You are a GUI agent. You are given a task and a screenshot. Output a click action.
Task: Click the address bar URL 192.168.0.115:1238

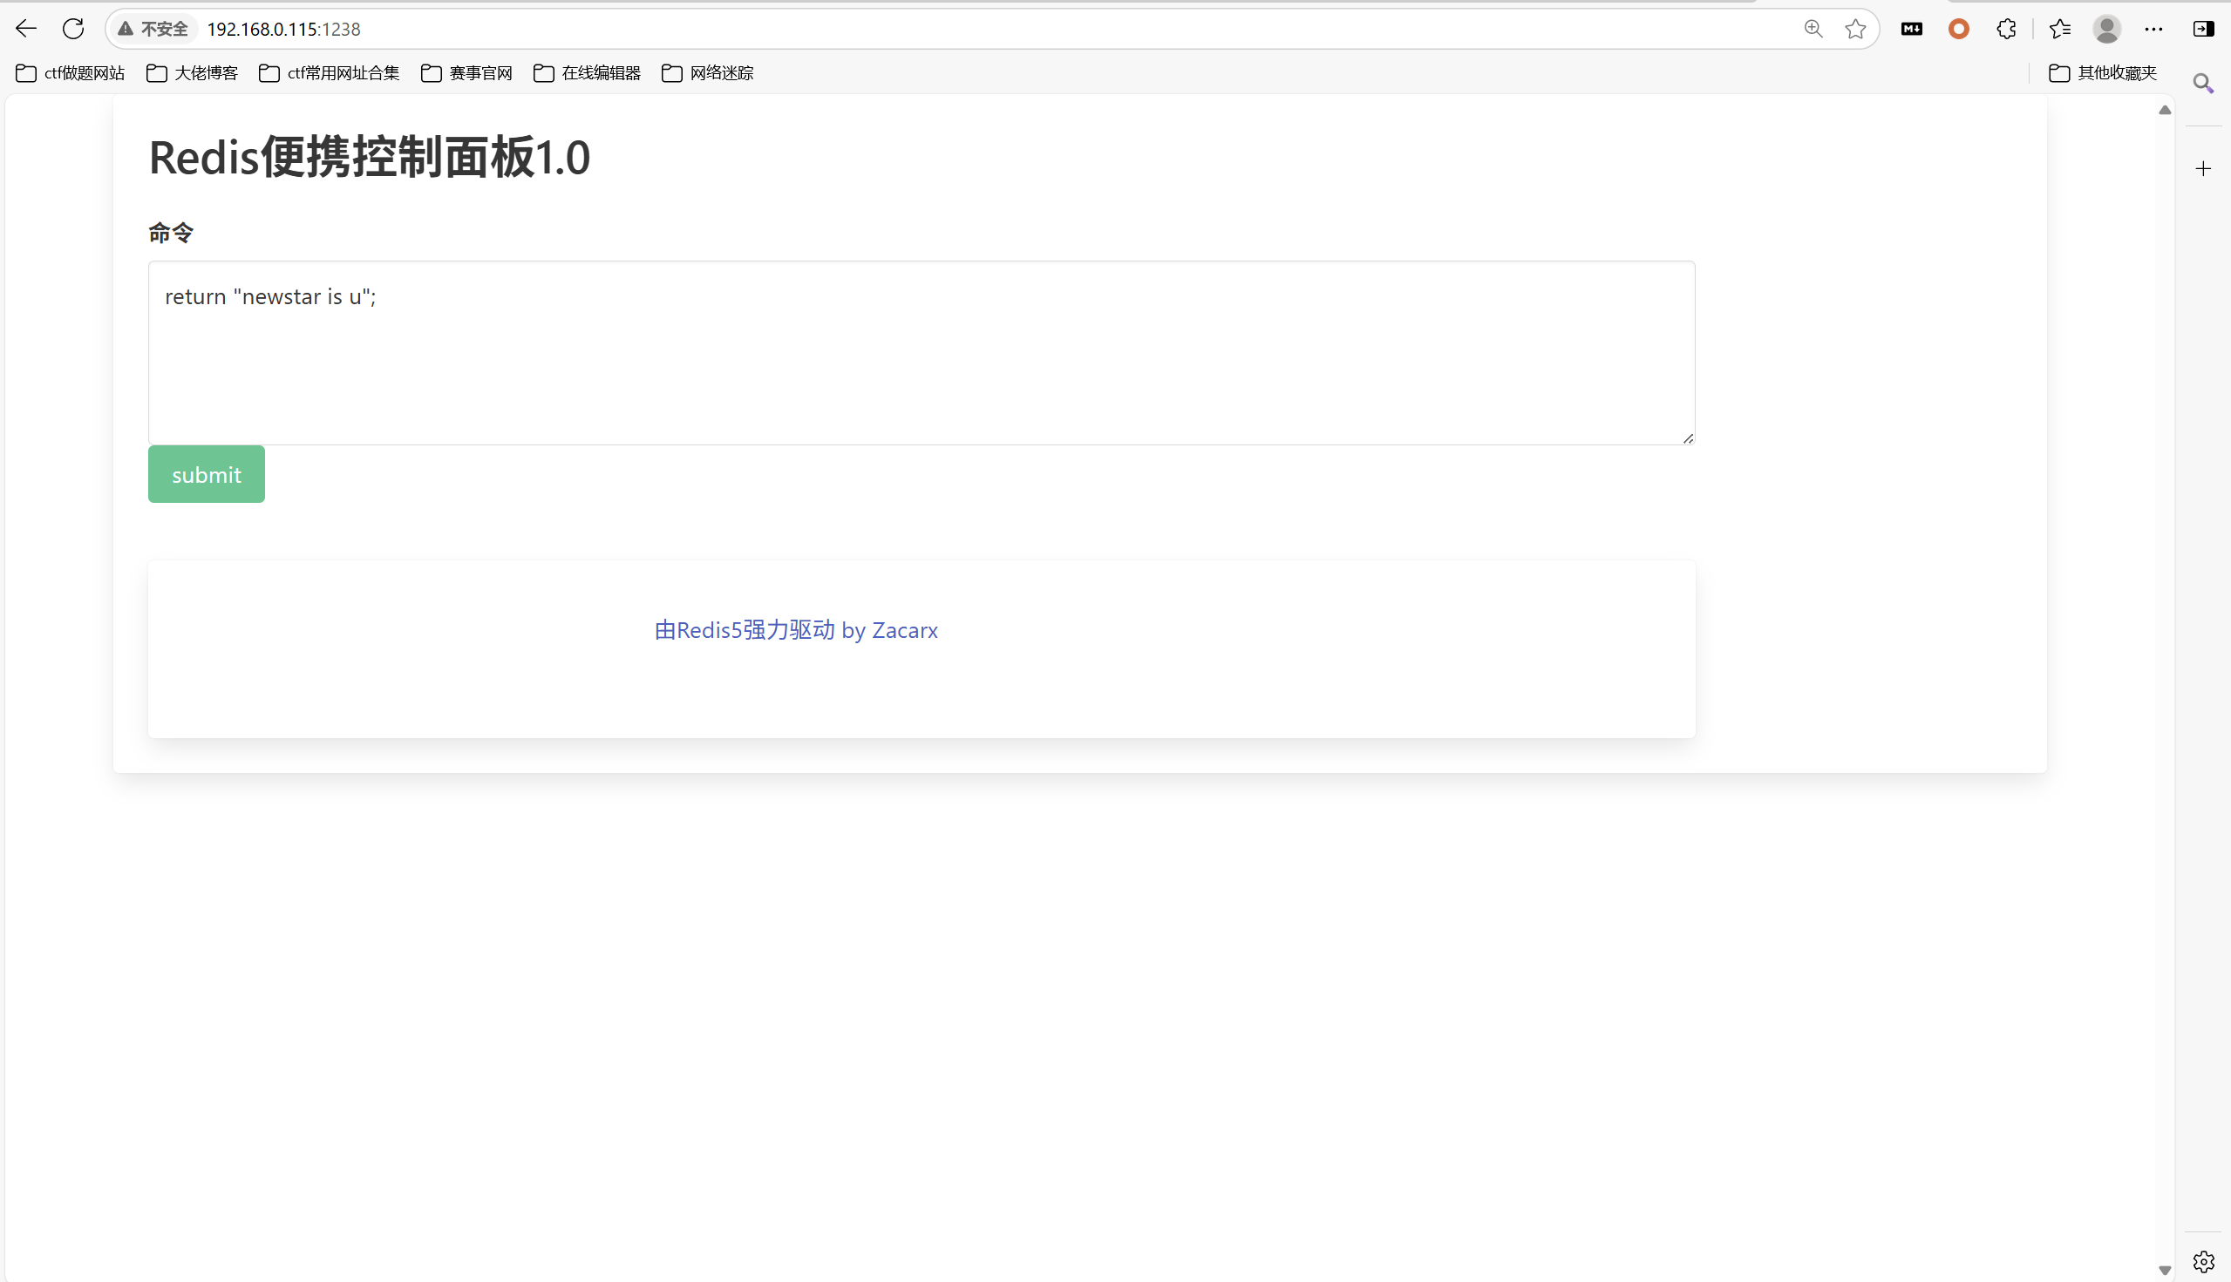pos(283,29)
